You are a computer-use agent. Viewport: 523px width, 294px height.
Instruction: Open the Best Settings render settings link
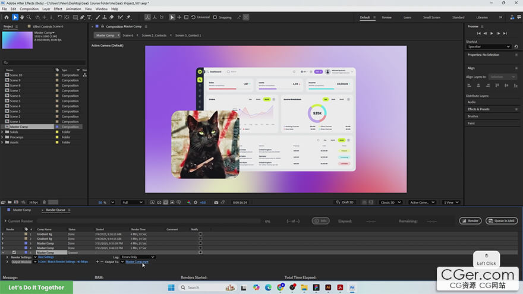tap(46, 257)
